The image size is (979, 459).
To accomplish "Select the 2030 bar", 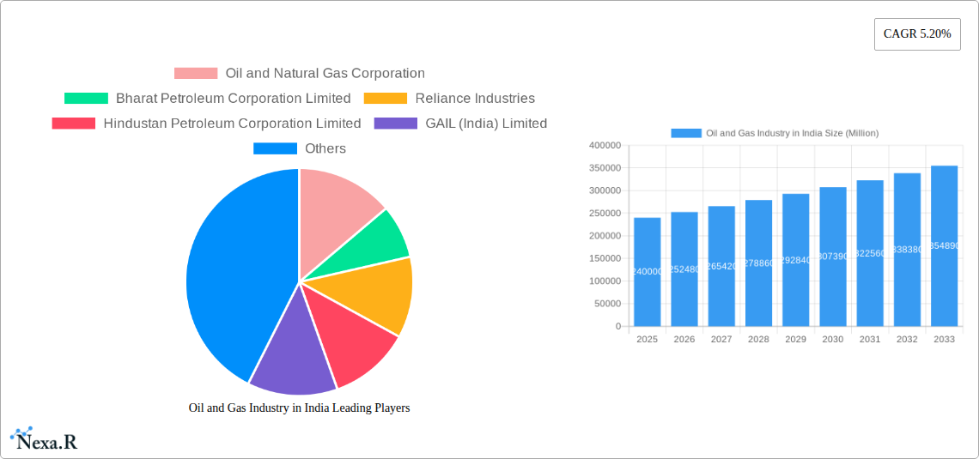I will point(833,257).
